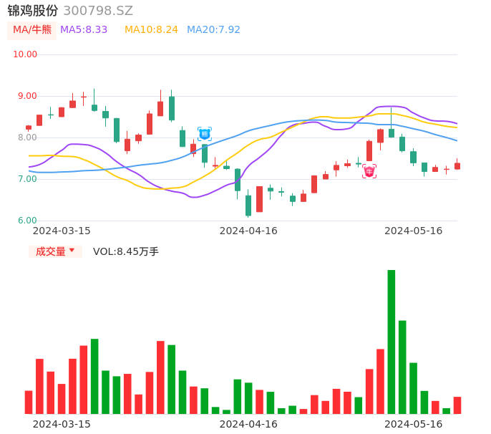Toggle the MA10 line legend
The width and height of the screenshot is (491, 434).
tap(151, 30)
